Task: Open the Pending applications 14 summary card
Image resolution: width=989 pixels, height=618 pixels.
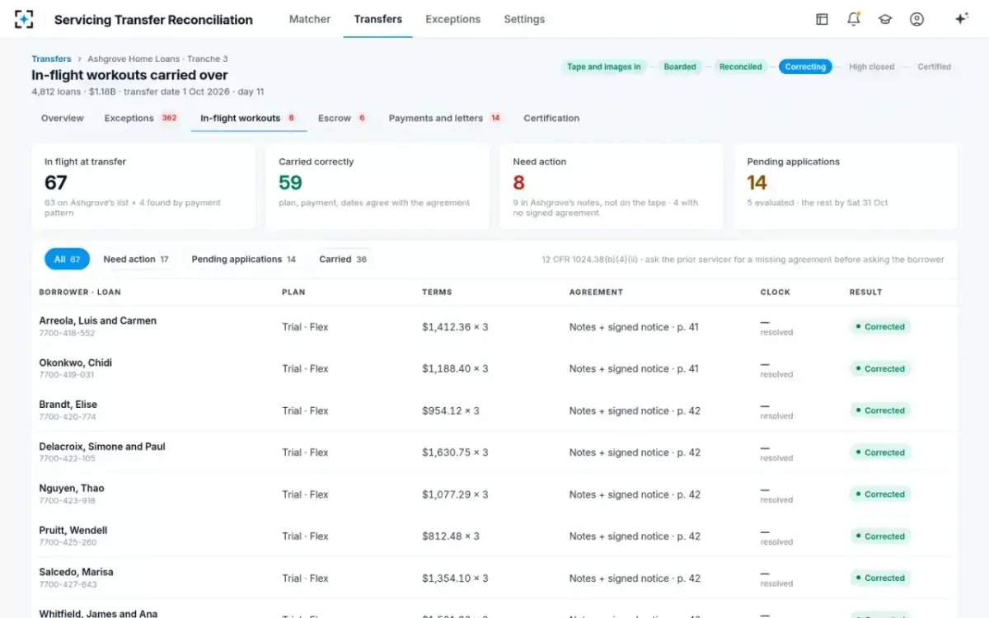Action: tap(846, 187)
